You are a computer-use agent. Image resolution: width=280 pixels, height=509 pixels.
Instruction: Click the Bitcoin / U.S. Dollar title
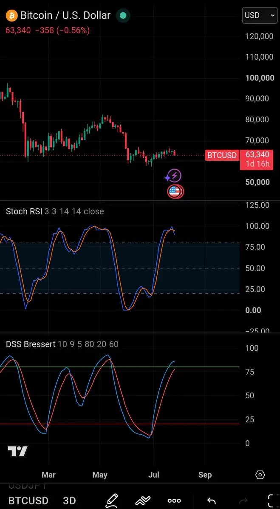tap(65, 16)
